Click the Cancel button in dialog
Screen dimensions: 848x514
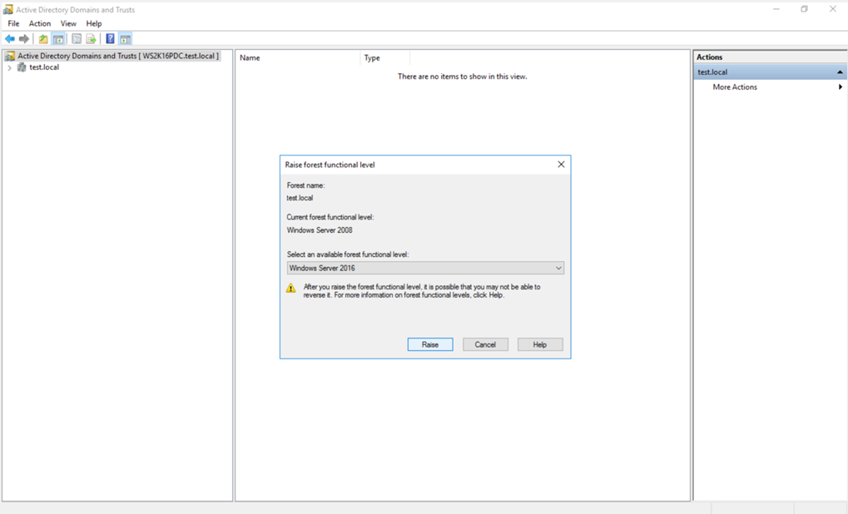click(x=485, y=344)
